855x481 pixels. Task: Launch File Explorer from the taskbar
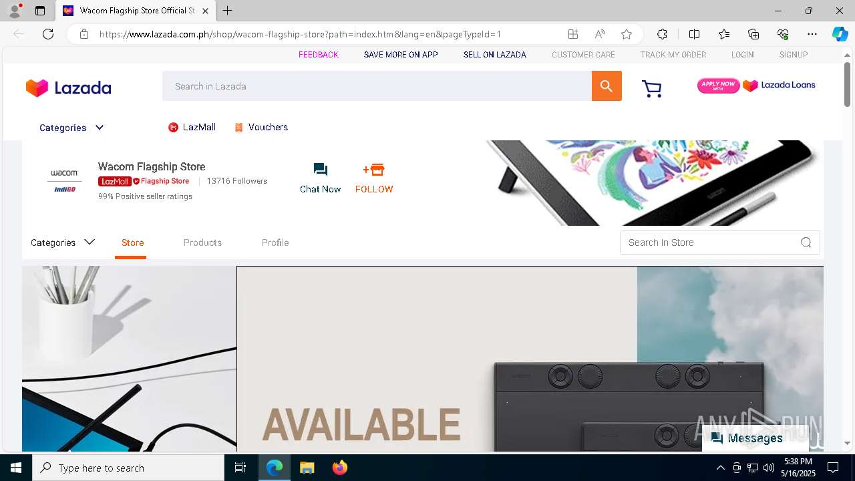(307, 468)
